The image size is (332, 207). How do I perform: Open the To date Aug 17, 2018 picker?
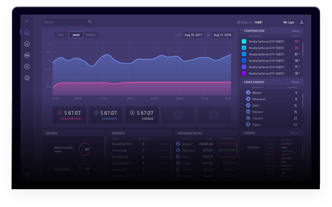tap(222, 35)
